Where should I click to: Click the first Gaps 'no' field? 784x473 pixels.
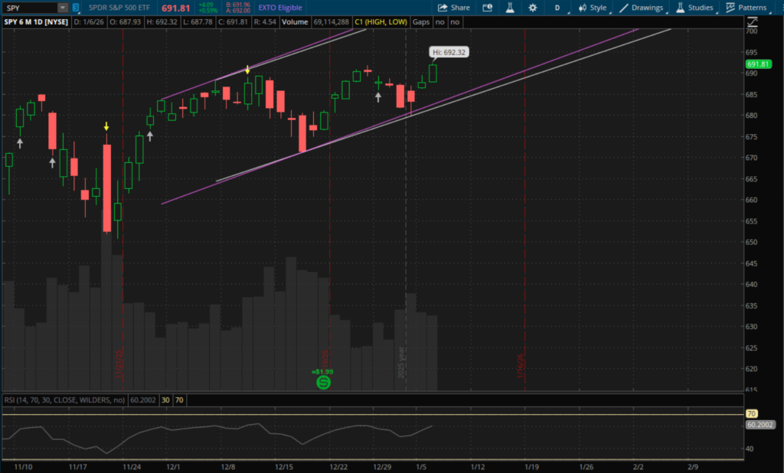(x=439, y=22)
